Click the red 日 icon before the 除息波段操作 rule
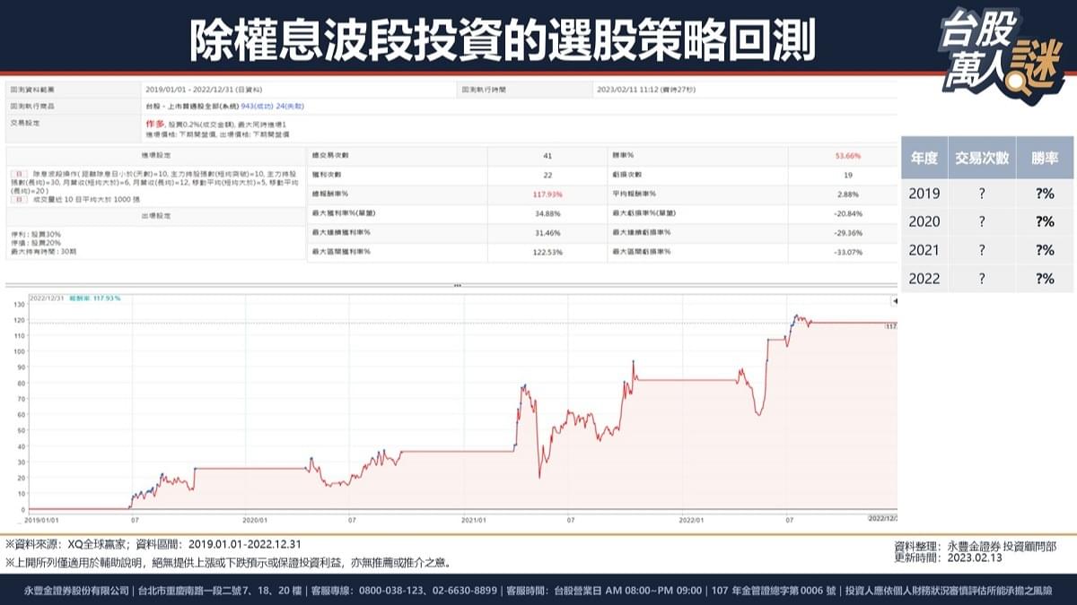Viewport: 1077px width, 605px height. [18, 173]
